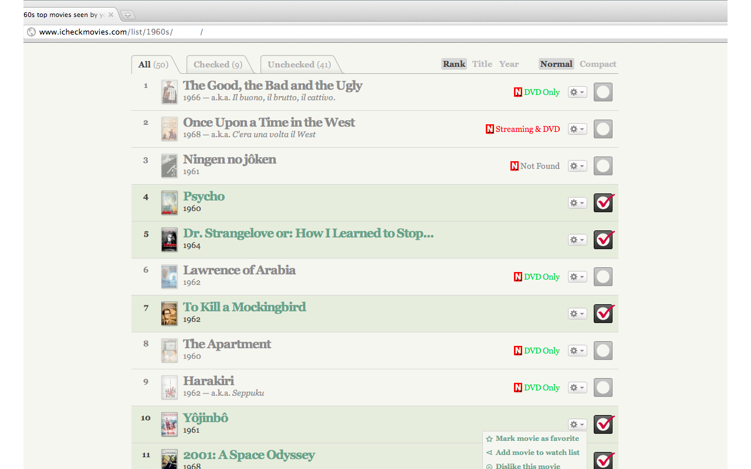Viewport: 751px width, 469px height.
Task: Open gear options for Lawrence of Arabia
Action: tap(577, 277)
